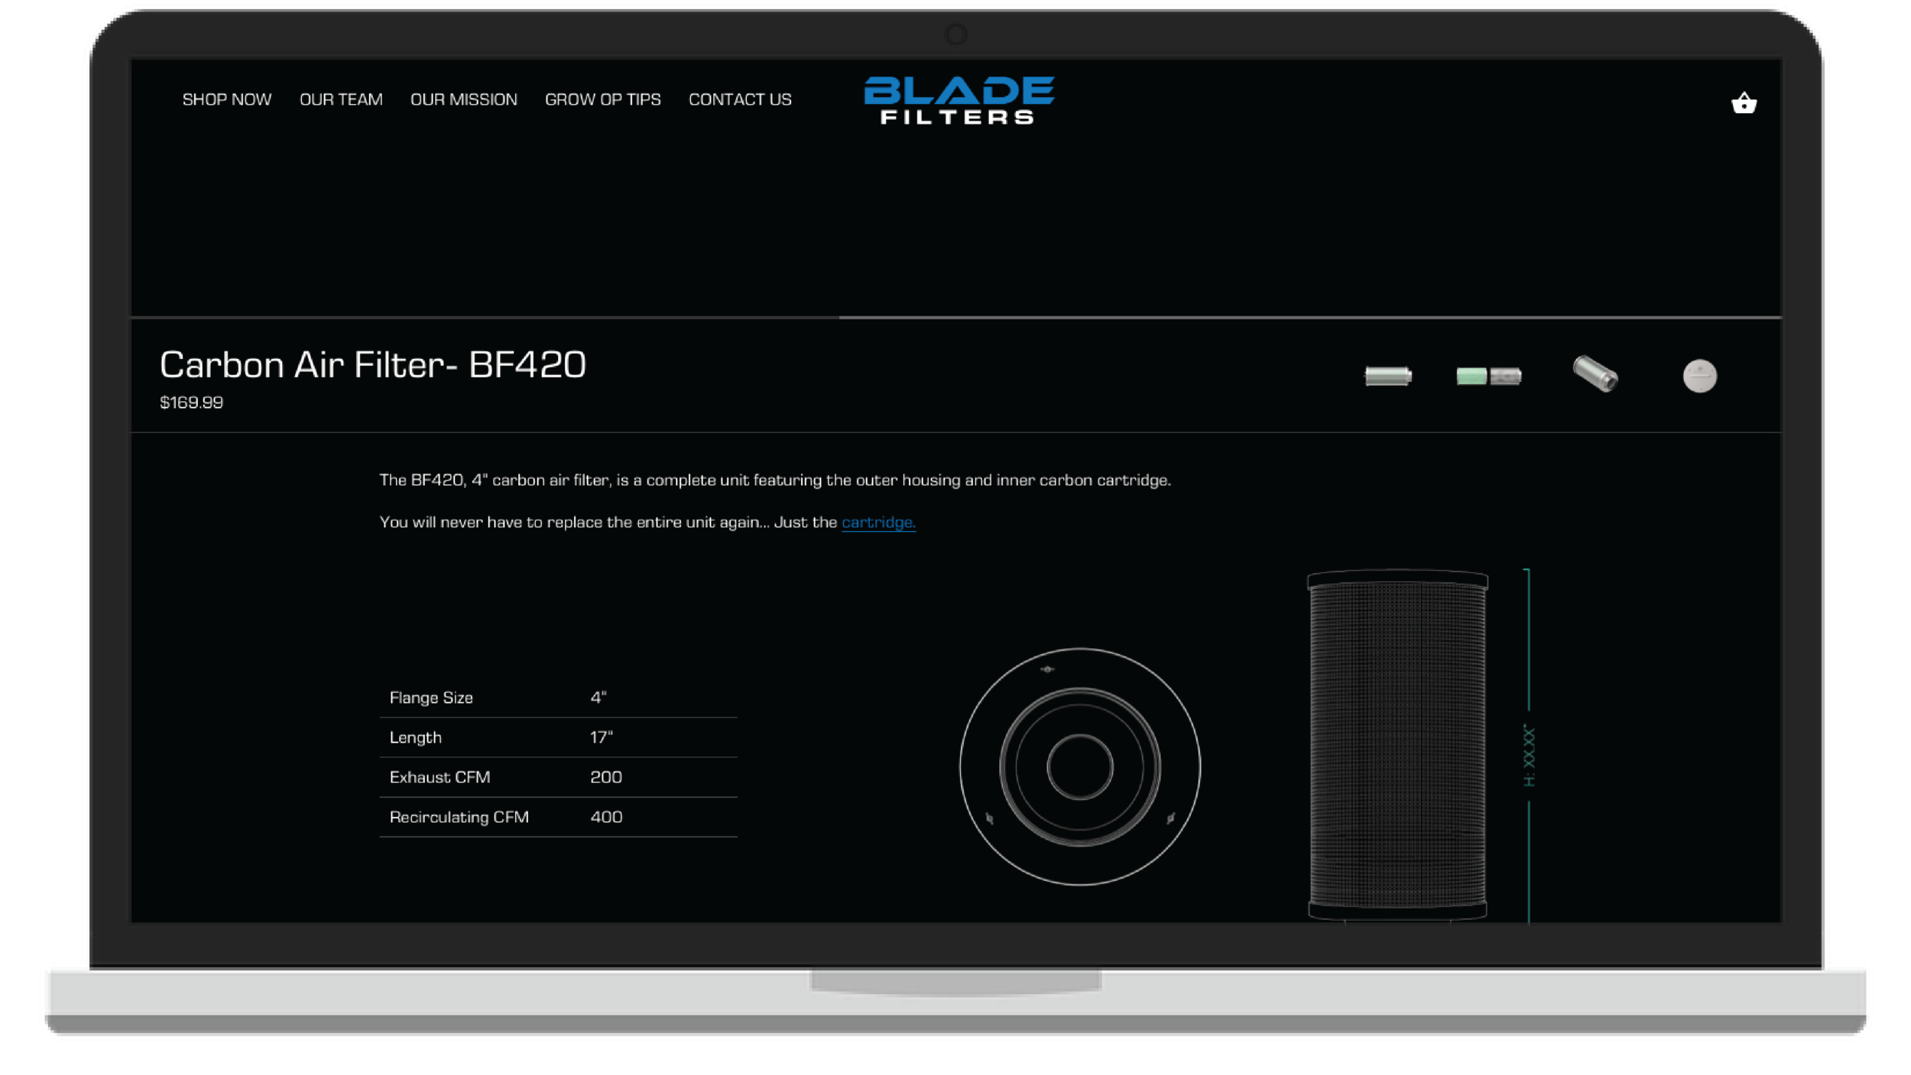Open CONTACT US page
Viewport: 1911px width, 1075px height.
pyautogui.click(x=740, y=99)
